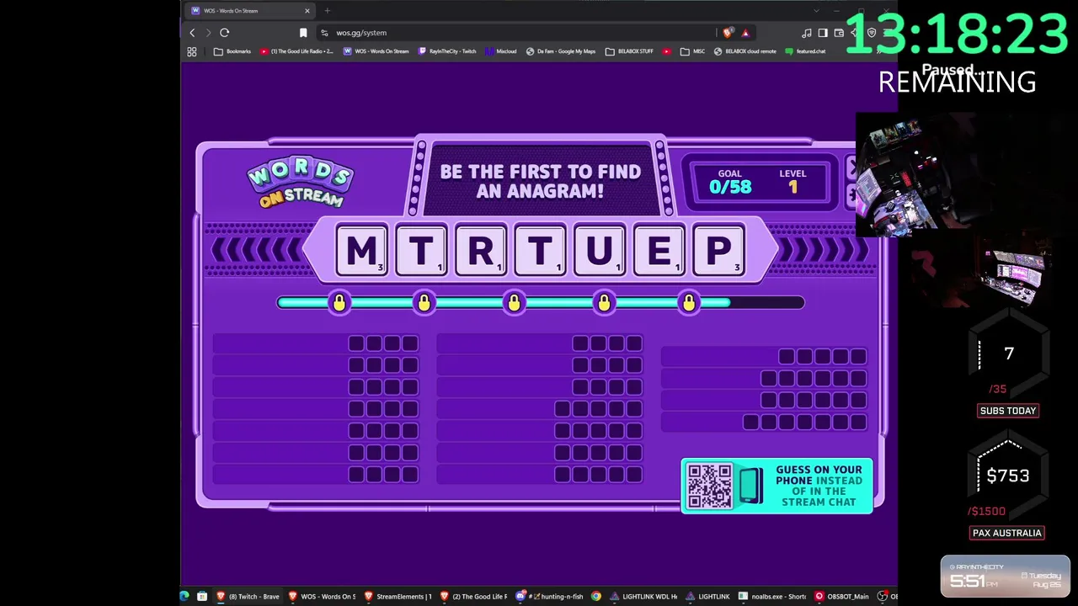
Task: Switch to The Good Life Radio taskbar window
Action: tap(473, 597)
